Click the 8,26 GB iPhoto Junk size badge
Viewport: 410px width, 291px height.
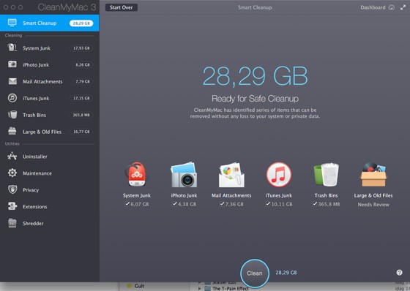83,65
